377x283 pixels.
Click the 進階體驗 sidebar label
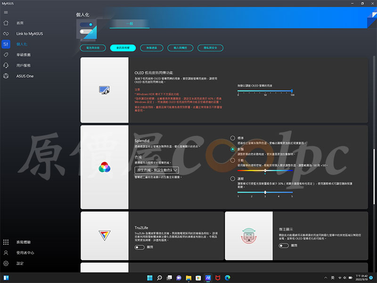point(24,242)
